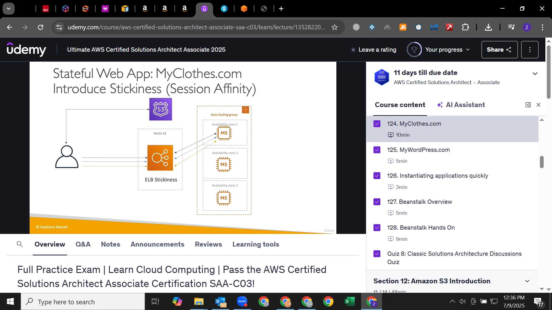Open the Learning tools tab

(x=256, y=244)
